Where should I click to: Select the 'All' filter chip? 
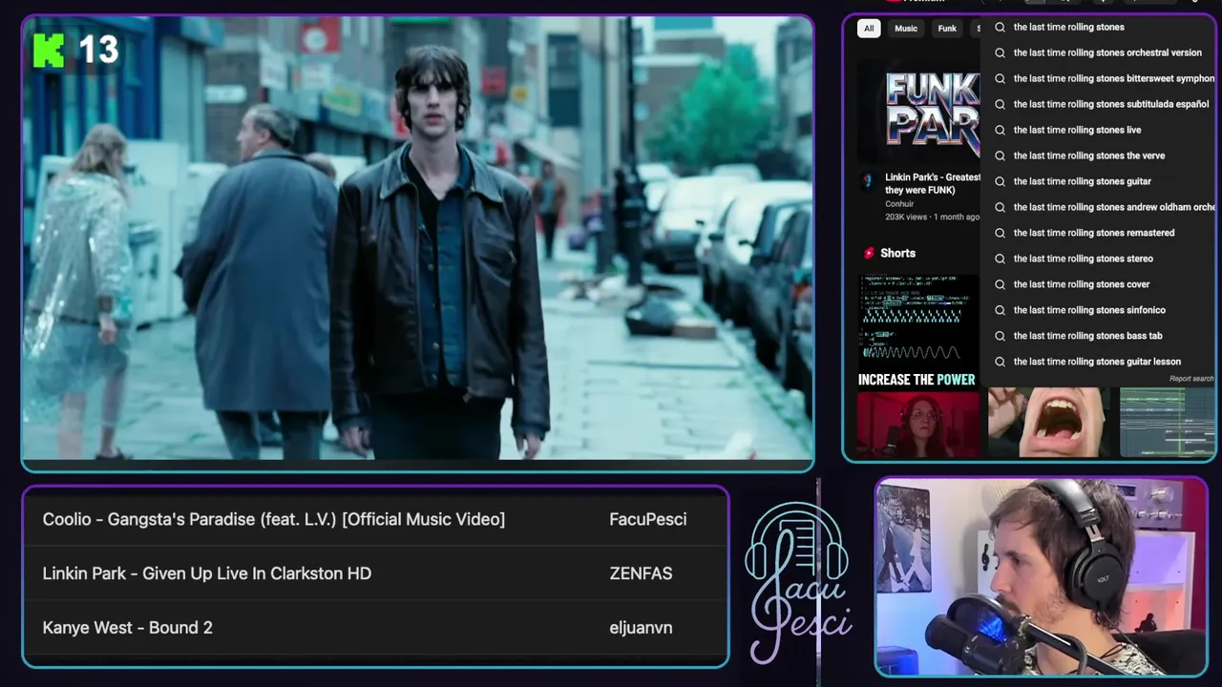[869, 29]
